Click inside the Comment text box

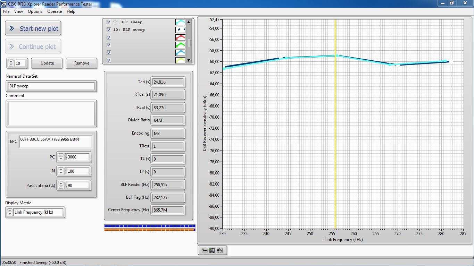(51, 113)
